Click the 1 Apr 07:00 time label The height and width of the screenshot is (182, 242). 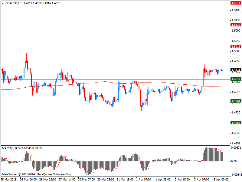pos(143,180)
